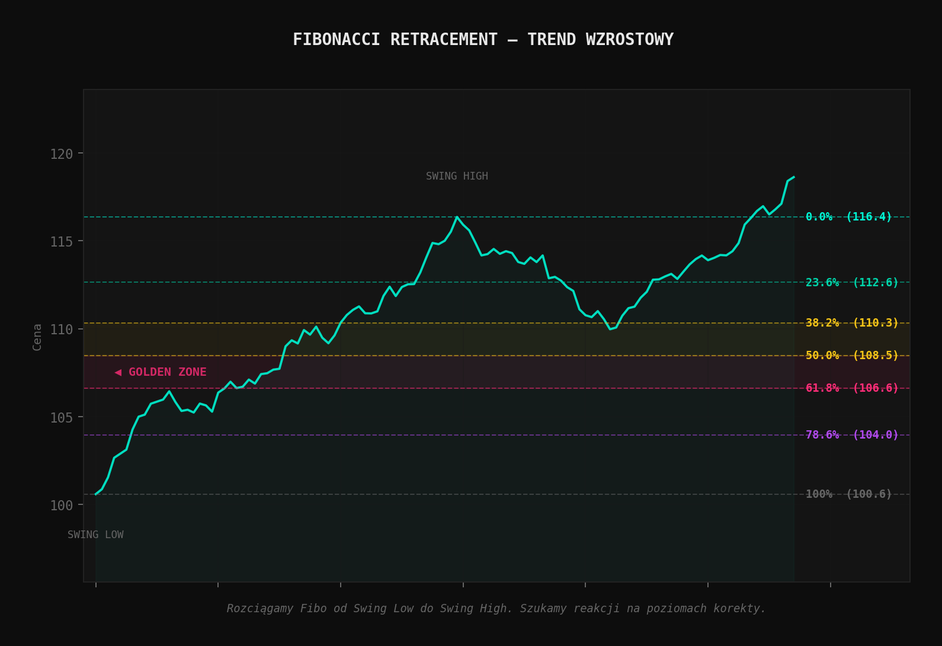This screenshot has height=646, width=942.
Task: Click the '100% (100.6)' Fibonacci level label
Action: tap(848, 494)
